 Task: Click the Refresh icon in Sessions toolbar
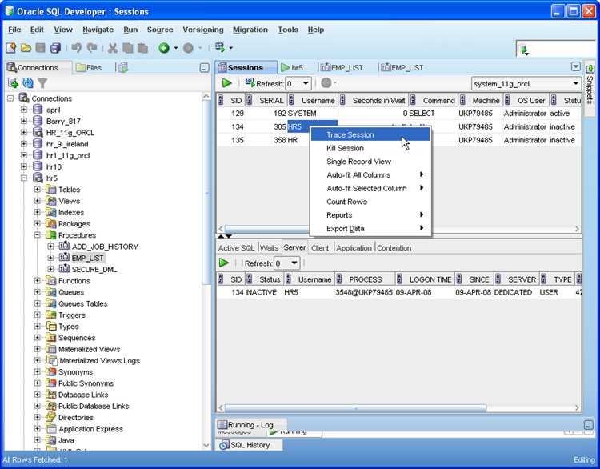coord(250,82)
